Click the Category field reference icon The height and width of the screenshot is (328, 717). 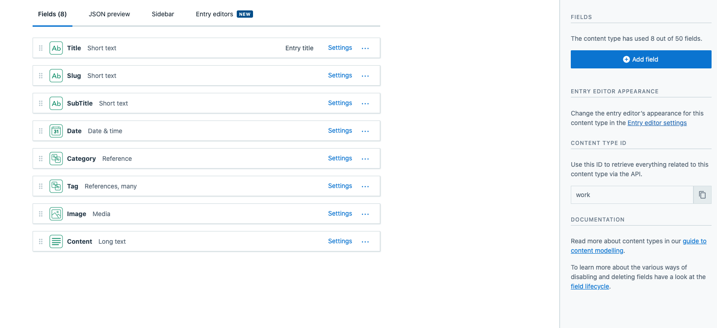(x=56, y=159)
